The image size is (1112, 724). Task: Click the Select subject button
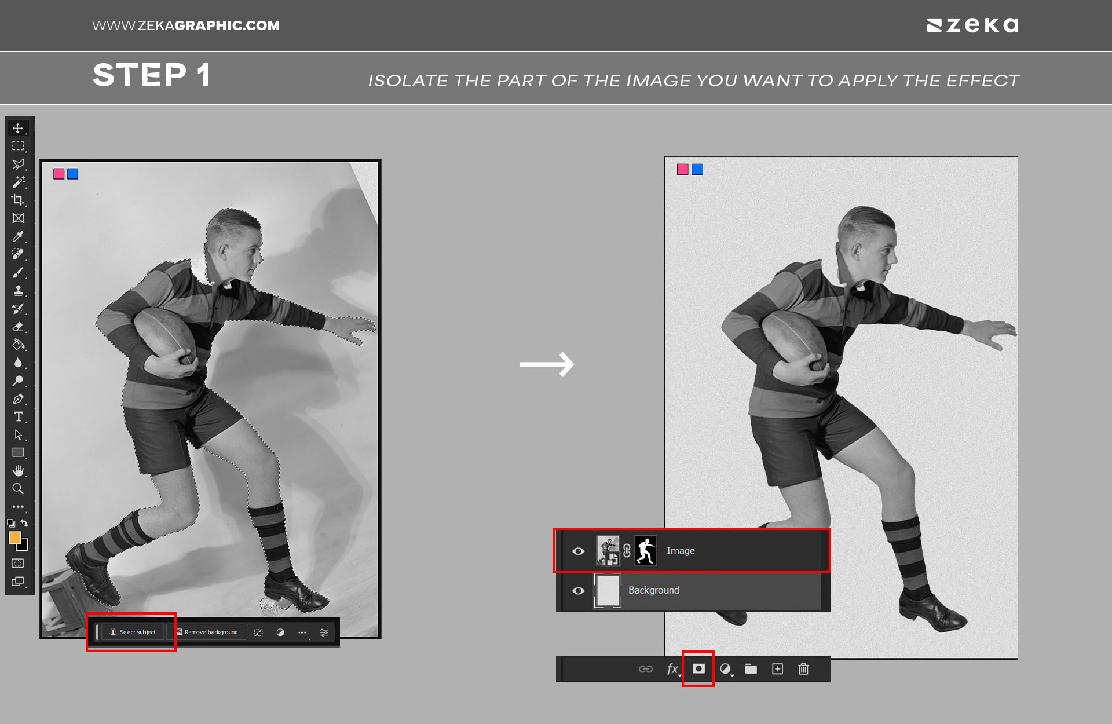133,632
